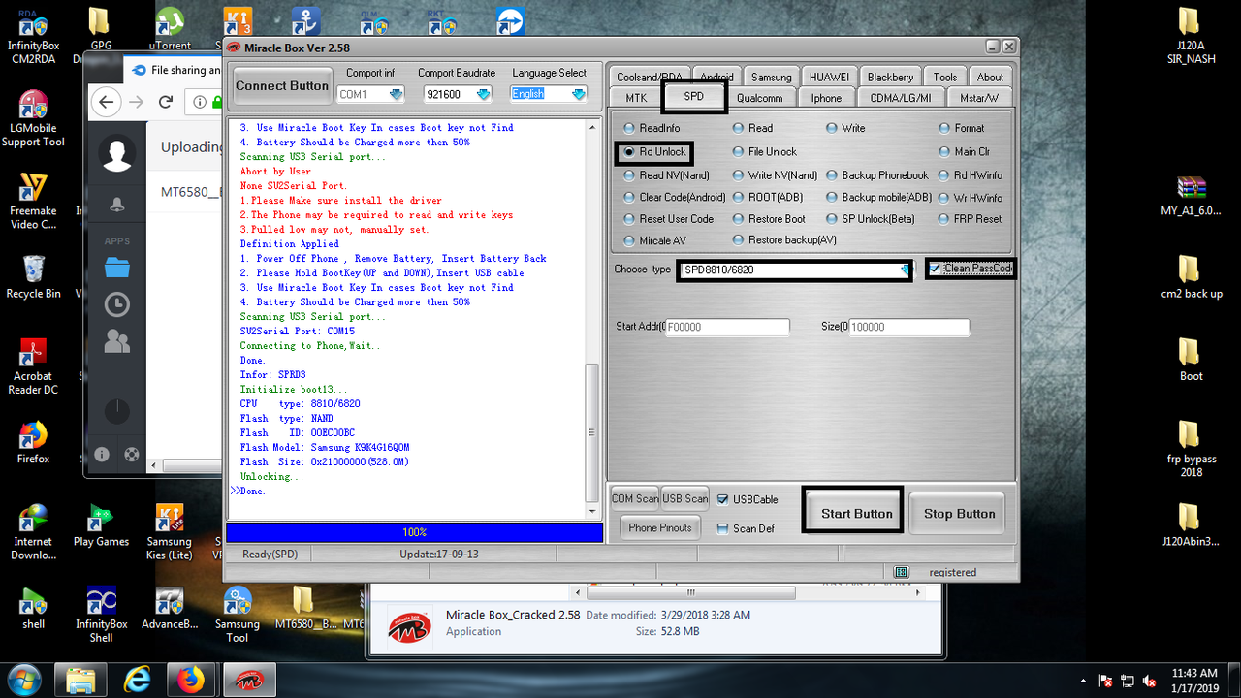Open the shell desktop shortcut
This screenshot has height=698, width=1241.
pyautogui.click(x=33, y=609)
